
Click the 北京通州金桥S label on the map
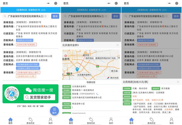tap(84, 75)
